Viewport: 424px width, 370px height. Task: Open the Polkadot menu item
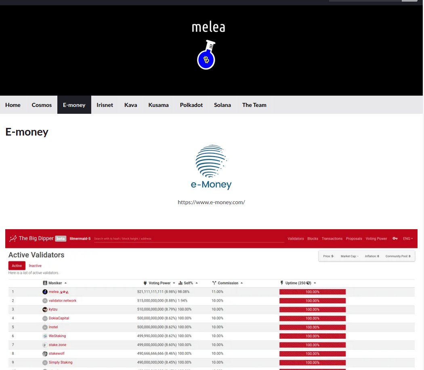191,105
